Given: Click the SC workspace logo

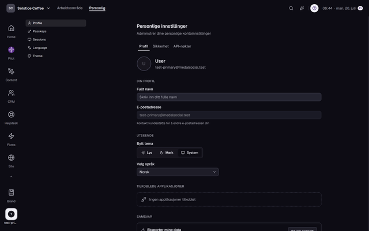Looking at the screenshot, I should click(10, 8).
